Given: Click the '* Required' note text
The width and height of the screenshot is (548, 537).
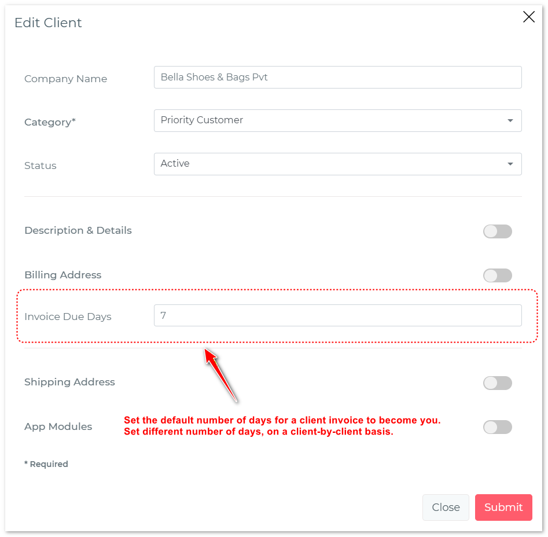Looking at the screenshot, I should (x=46, y=464).
